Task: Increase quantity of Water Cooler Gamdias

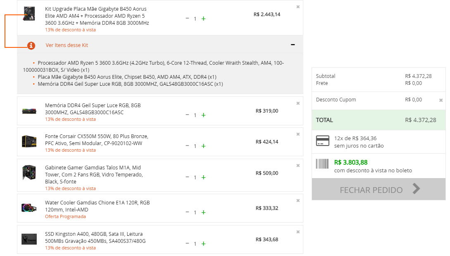Action: (x=203, y=212)
